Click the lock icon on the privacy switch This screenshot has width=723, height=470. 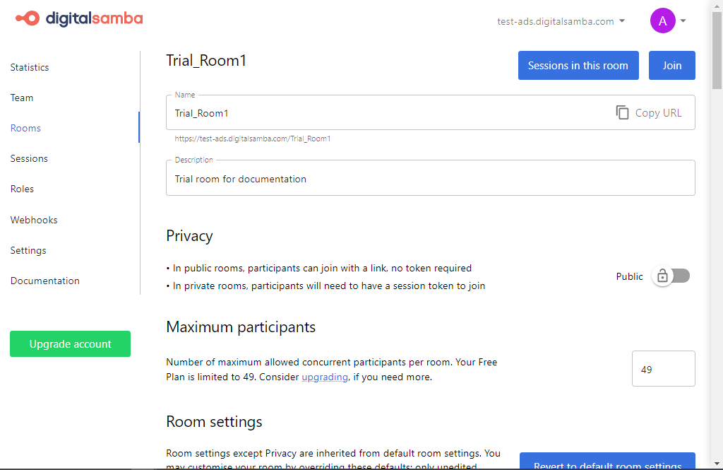tap(661, 276)
